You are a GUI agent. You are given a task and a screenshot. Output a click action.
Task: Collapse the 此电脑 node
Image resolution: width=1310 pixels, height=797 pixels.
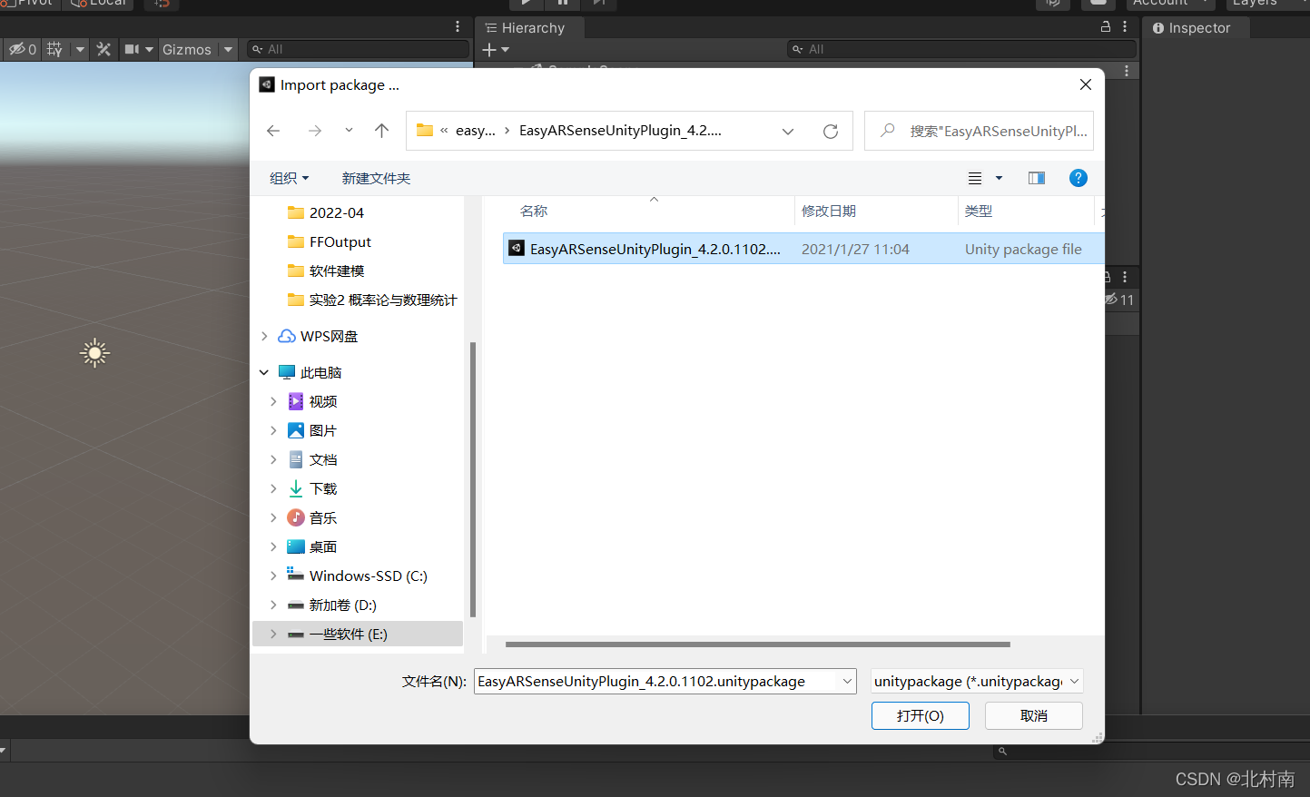(264, 372)
